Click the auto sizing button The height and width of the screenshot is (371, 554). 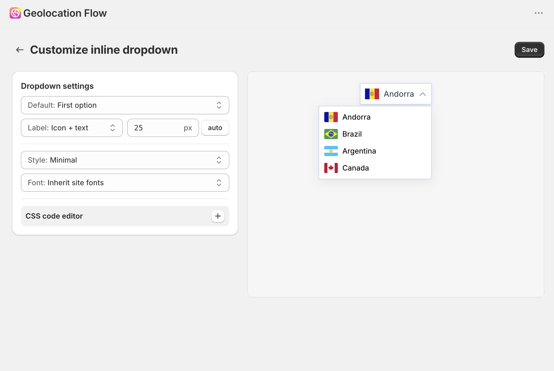[215, 128]
